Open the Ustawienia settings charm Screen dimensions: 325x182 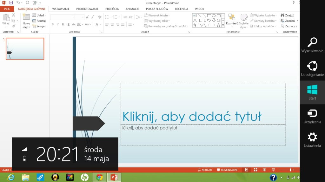[312, 140]
